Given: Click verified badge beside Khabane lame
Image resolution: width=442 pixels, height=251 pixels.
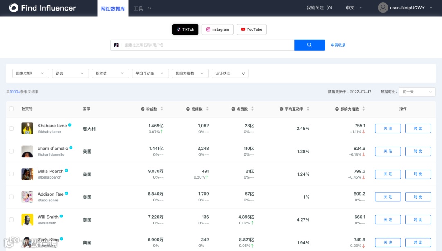Looking at the screenshot, I should [70, 125].
